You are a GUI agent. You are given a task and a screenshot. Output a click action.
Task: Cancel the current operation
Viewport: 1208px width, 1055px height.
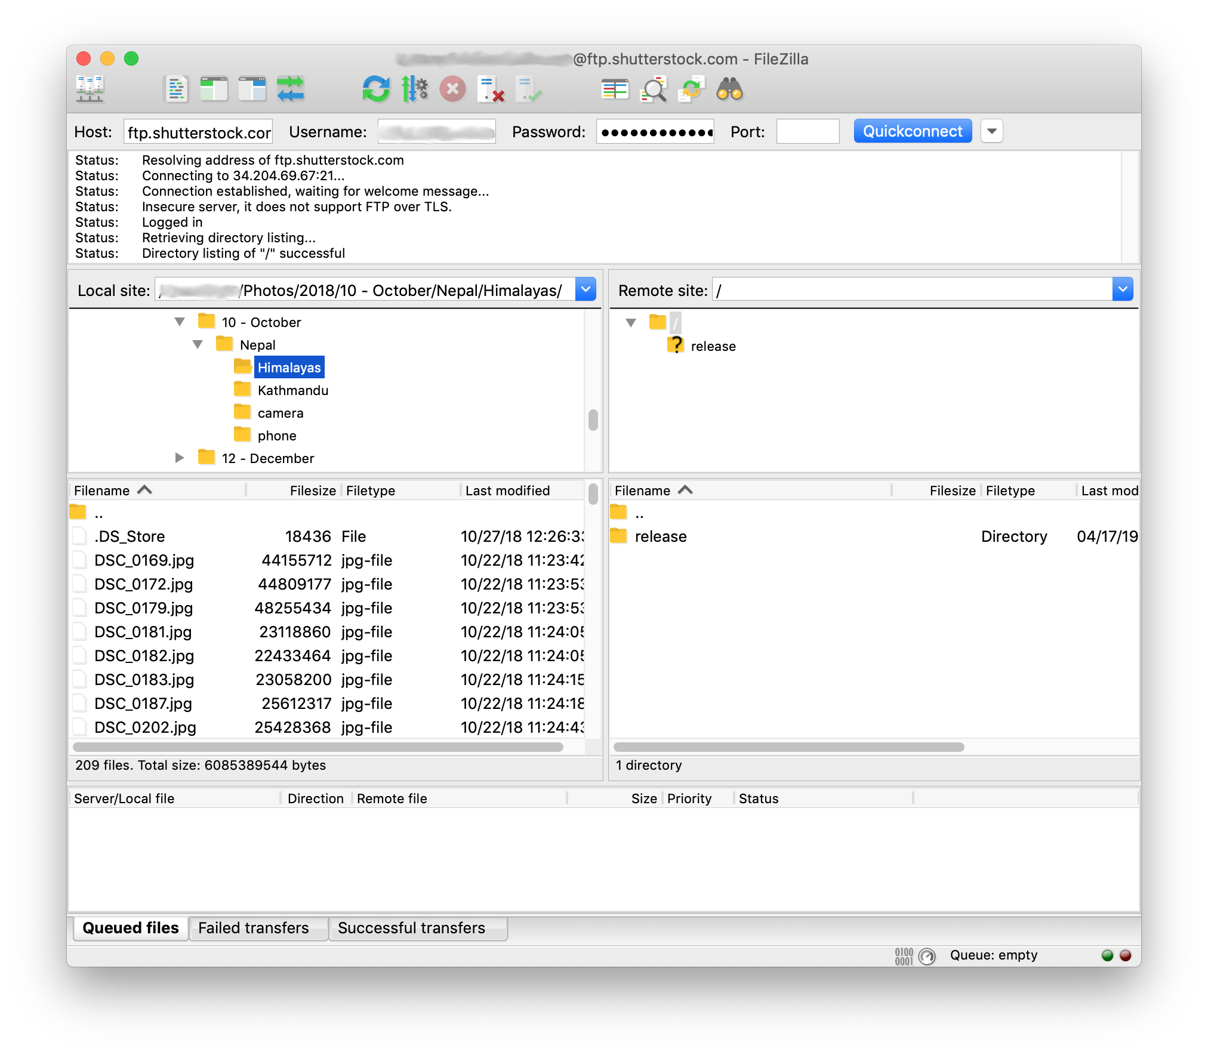pos(452,90)
